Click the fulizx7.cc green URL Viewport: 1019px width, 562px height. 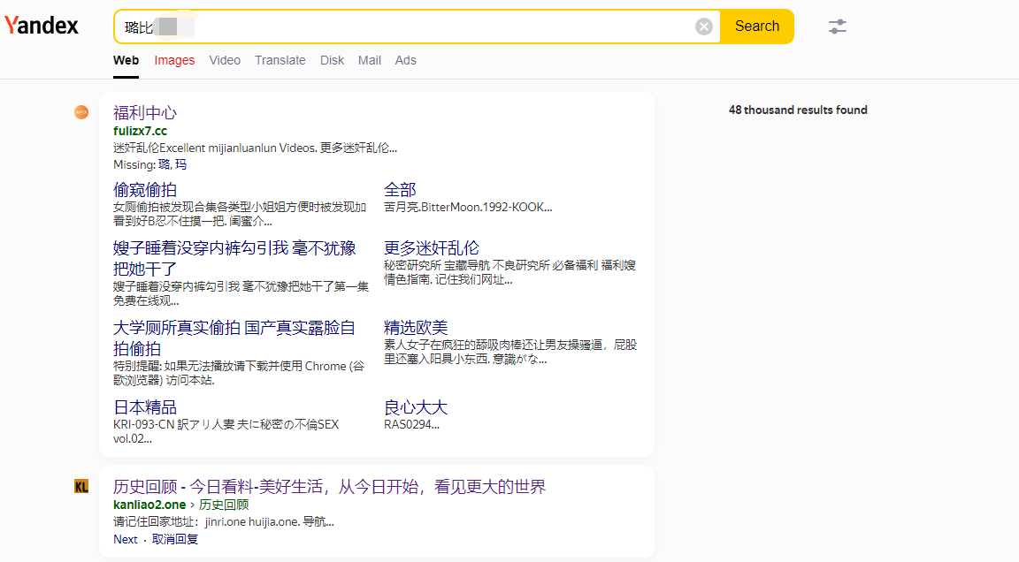[140, 131]
